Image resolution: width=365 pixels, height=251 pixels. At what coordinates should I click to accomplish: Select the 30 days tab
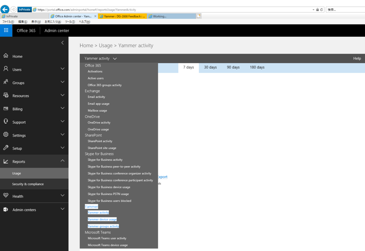(210, 67)
